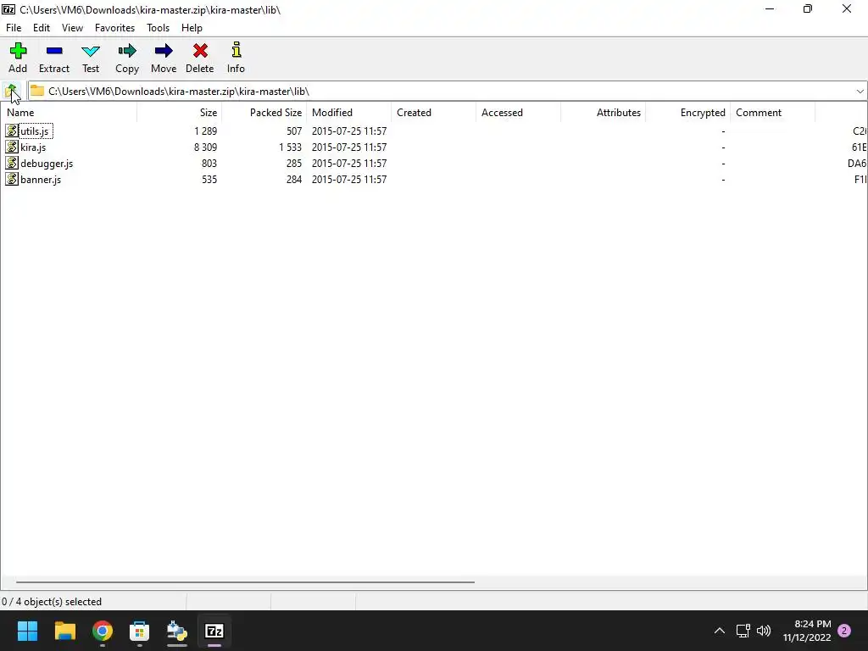Screen dimensions: 868x651
Task: Open the File menu
Action: pyautogui.click(x=14, y=28)
